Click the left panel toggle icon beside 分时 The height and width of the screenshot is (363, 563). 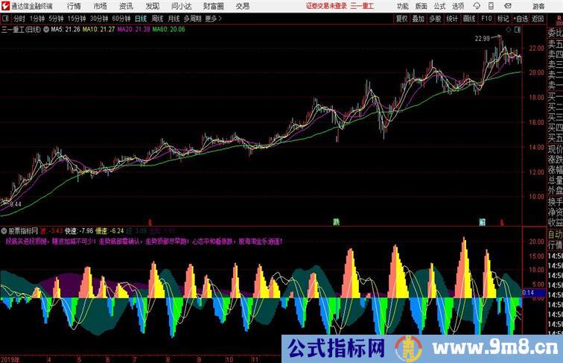[6, 19]
